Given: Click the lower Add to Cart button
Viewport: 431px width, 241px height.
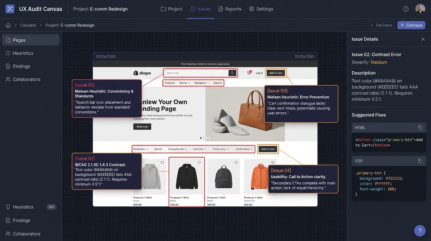Looking at the screenshot, I should [x=268, y=149].
